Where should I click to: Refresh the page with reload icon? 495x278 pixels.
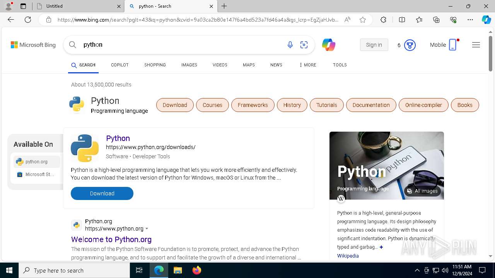(x=28, y=20)
